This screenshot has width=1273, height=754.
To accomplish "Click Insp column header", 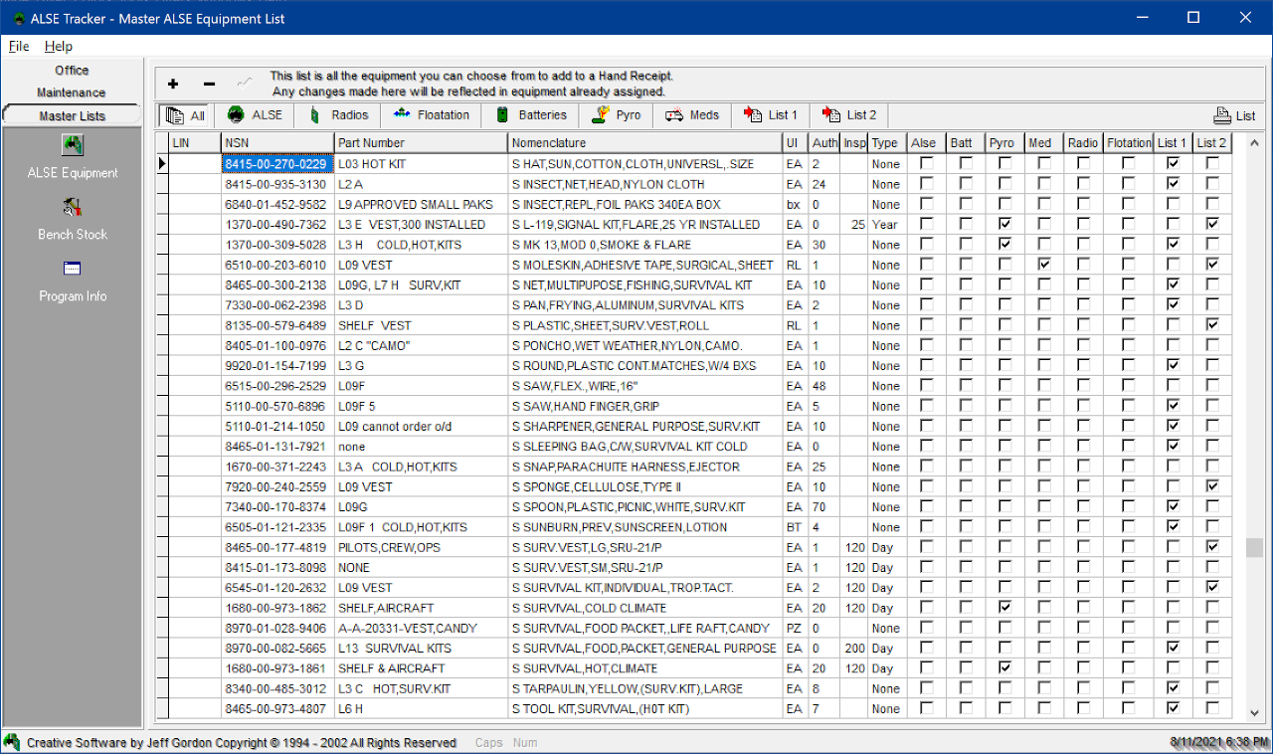I will click(854, 143).
